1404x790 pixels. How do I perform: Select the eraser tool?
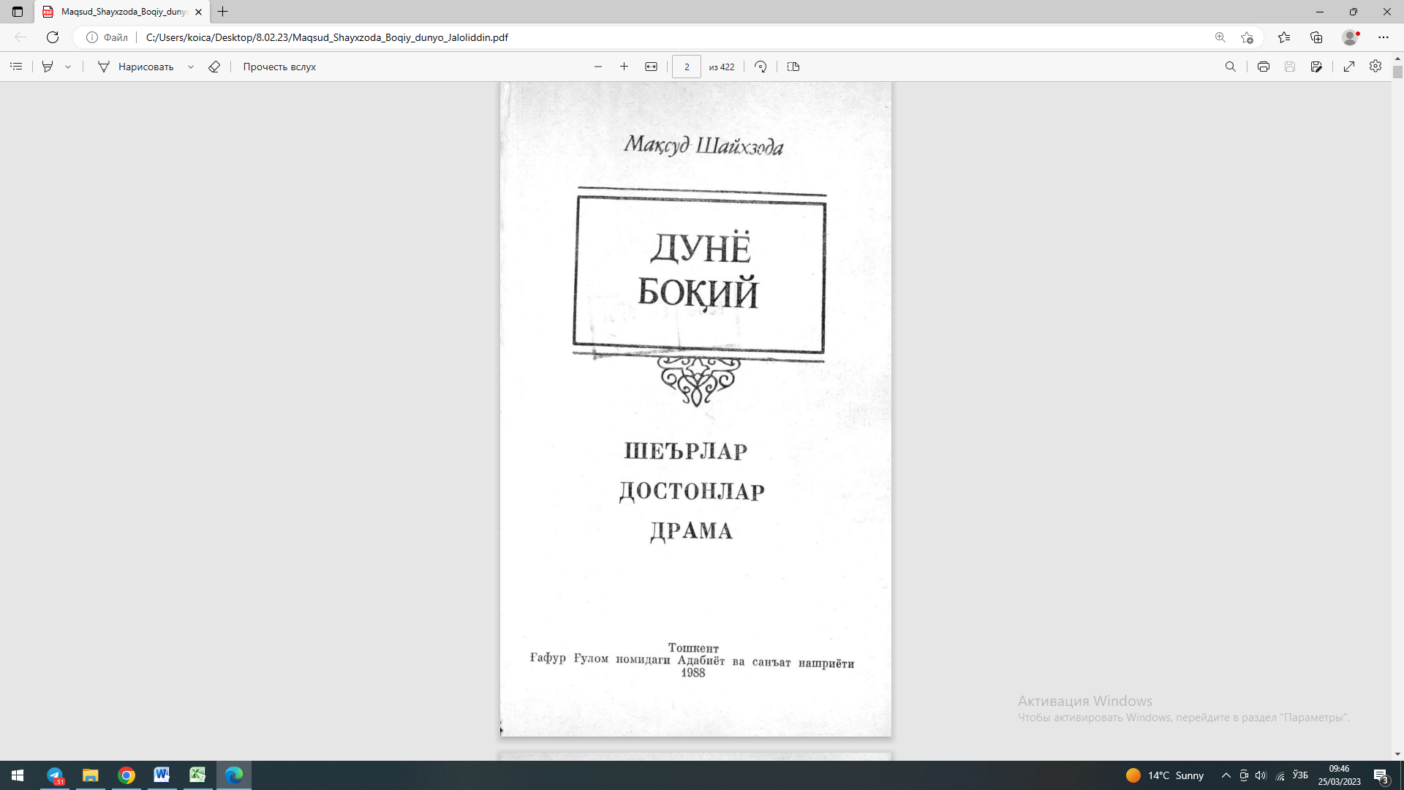click(x=214, y=67)
